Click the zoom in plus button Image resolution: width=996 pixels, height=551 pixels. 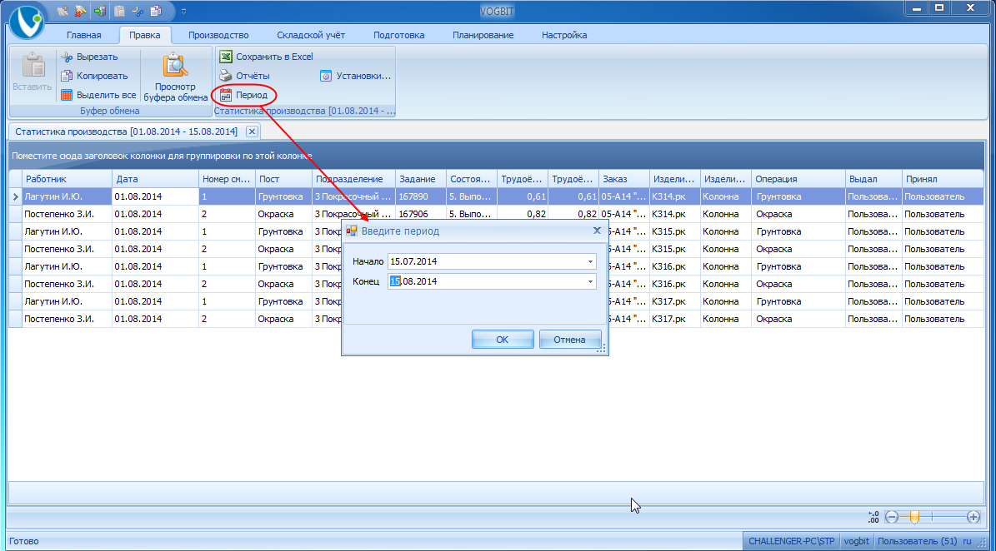(x=973, y=518)
